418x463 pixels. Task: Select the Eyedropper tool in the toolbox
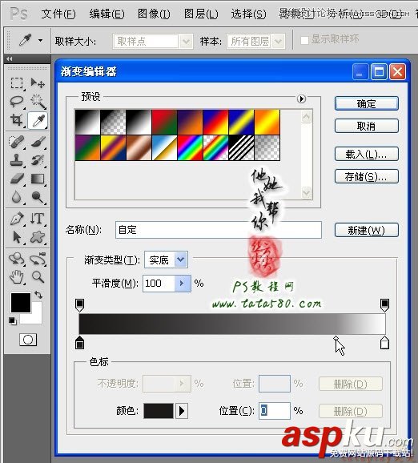tap(38, 120)
